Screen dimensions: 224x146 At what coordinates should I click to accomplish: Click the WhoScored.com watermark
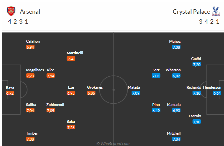pos(113,144)
